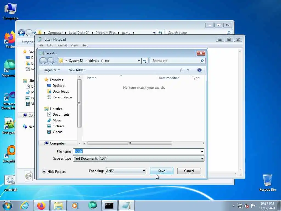Switch to Windows Explorer taskbar button
This screenshot has height=211, width=281.
click(58, 206)
